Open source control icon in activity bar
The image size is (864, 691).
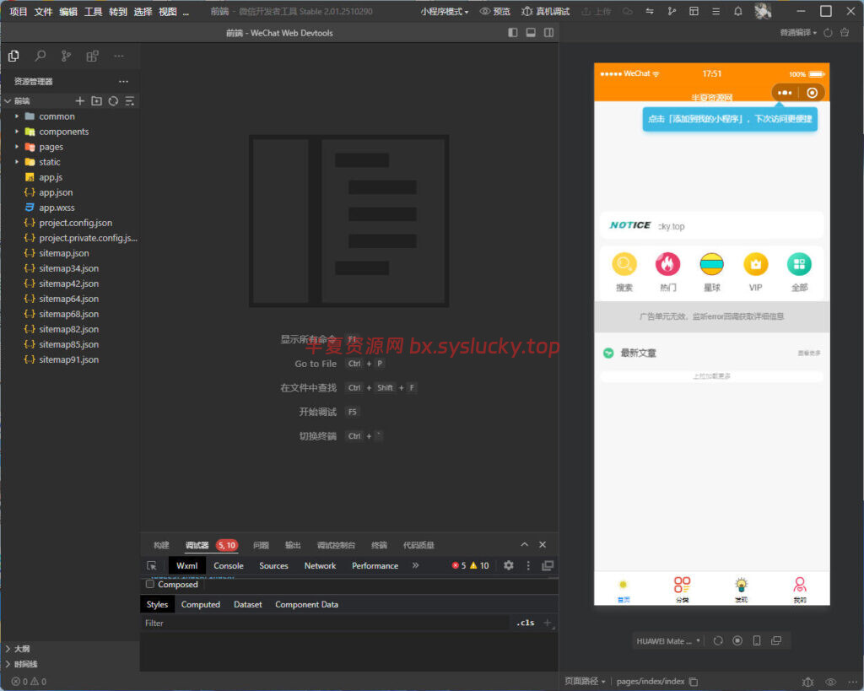66,56
